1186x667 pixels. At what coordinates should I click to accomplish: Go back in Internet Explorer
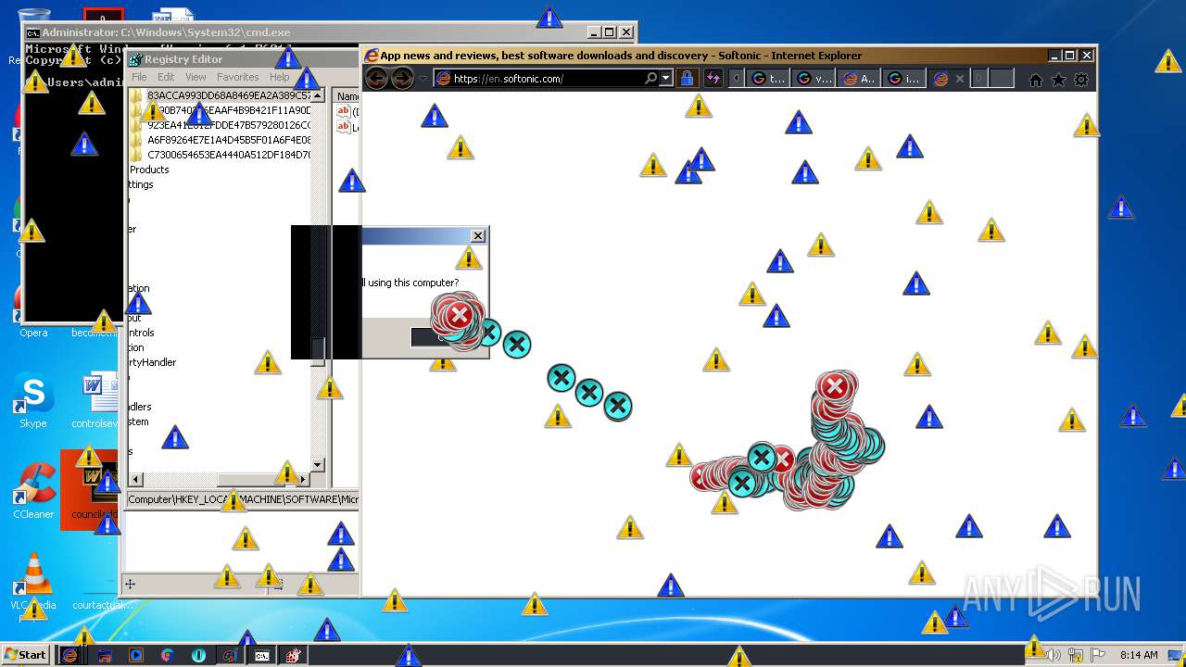(x=376, y=79)
